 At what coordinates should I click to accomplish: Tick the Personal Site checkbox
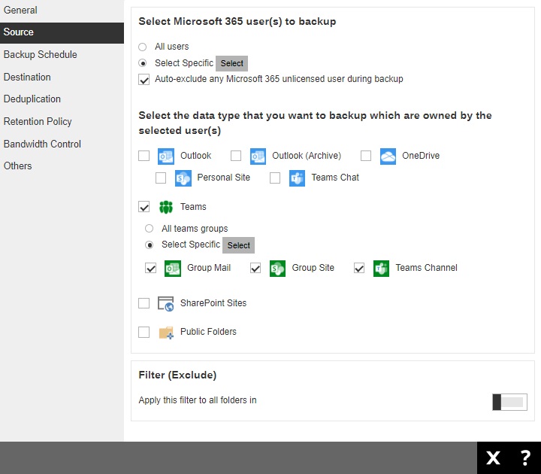click(x=161, y=178)
